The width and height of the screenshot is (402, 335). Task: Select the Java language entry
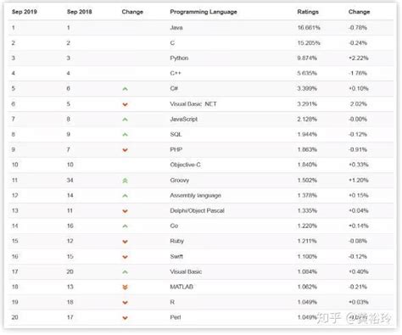[176, 28]
